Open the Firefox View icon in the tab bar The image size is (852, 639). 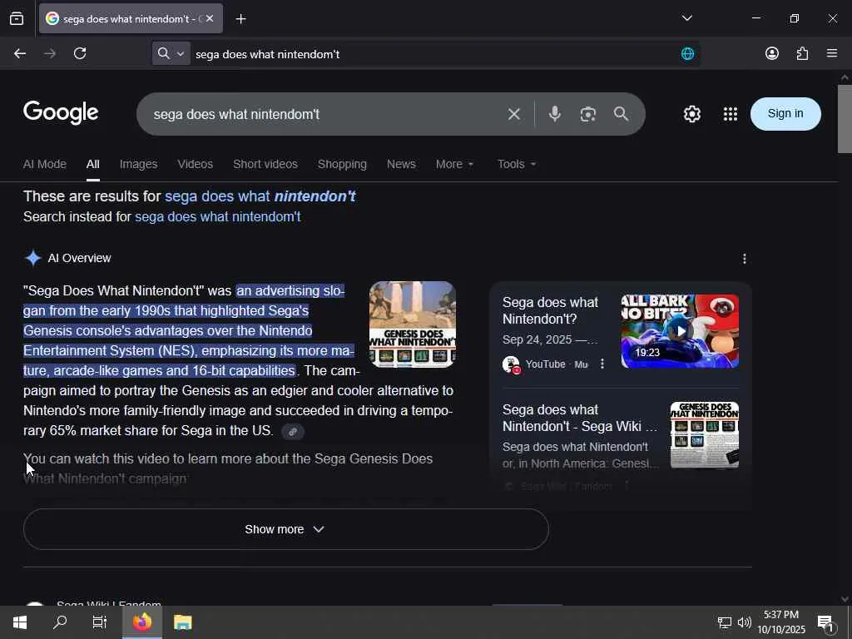click(17, 18)
